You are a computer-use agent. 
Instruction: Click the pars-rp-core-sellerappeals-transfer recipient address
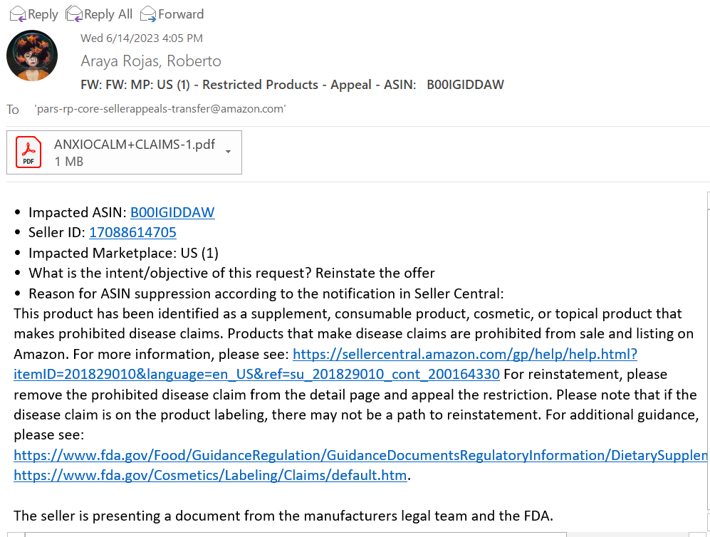[160, 109]
